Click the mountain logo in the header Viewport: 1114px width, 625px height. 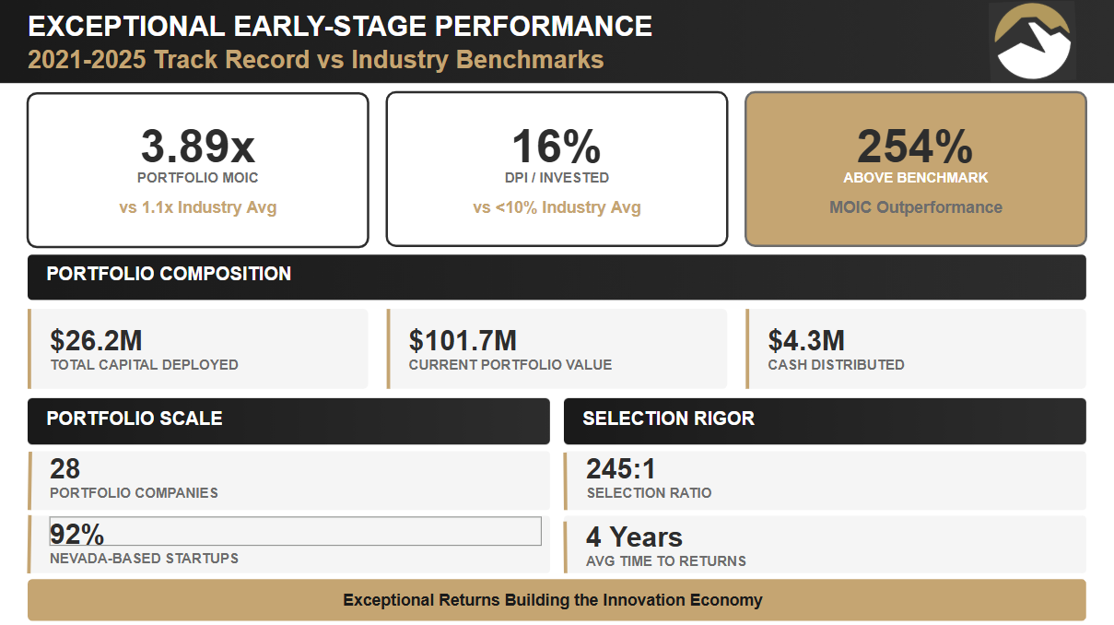pos(1032,41)
